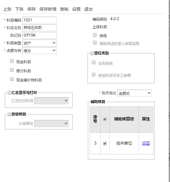Click 下张 to go to next record

(19, 9)
